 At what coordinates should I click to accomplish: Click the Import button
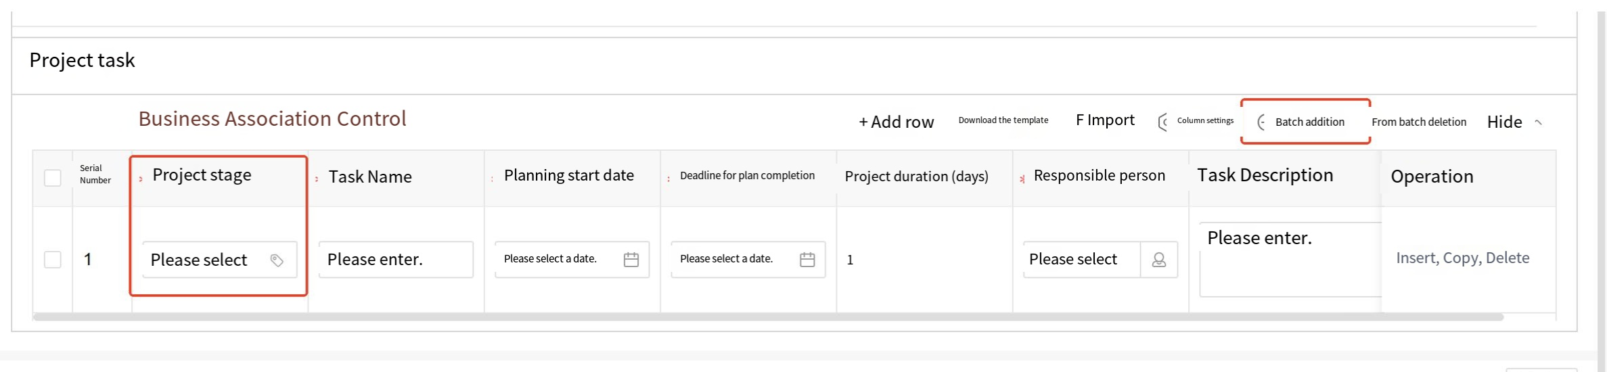[x=1104, y=120]
